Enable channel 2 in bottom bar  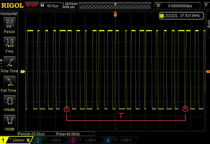click(x=51, y=140)
